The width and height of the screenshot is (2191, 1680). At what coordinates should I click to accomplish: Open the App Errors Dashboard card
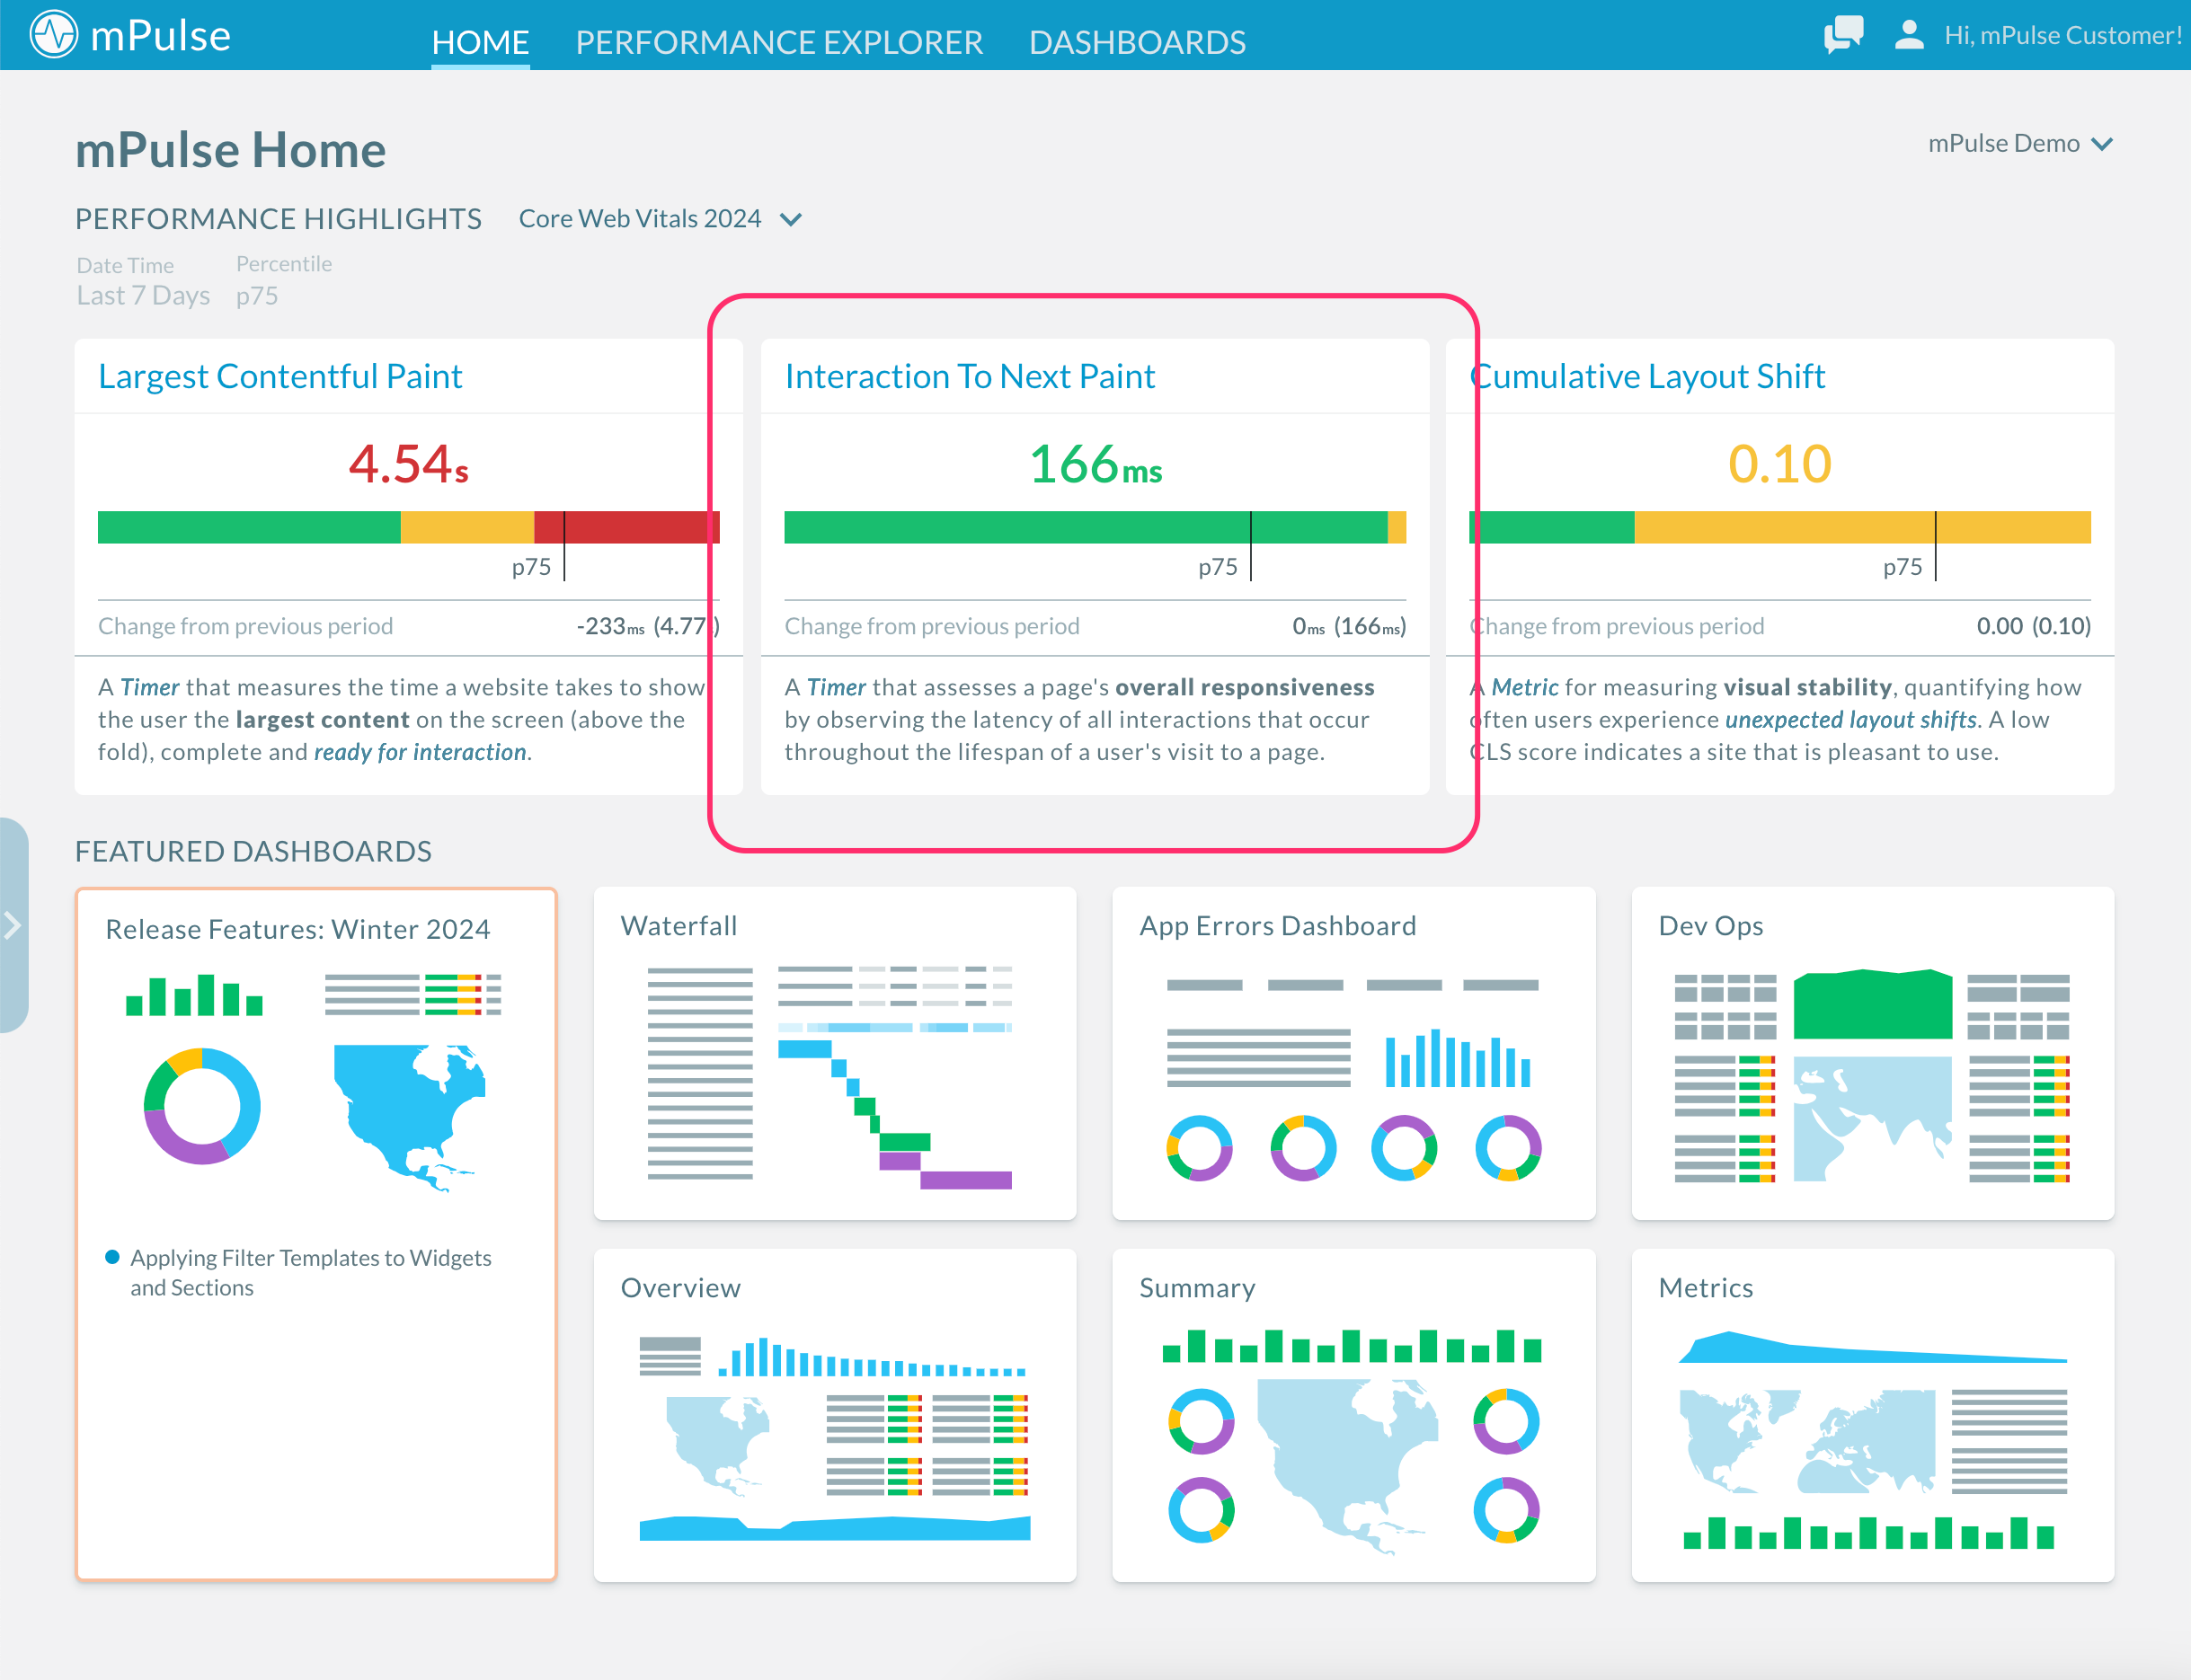[1353, 1053]
